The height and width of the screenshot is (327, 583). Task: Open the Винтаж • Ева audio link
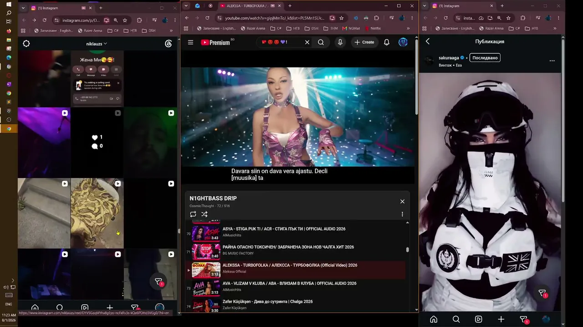pos(450,65)
